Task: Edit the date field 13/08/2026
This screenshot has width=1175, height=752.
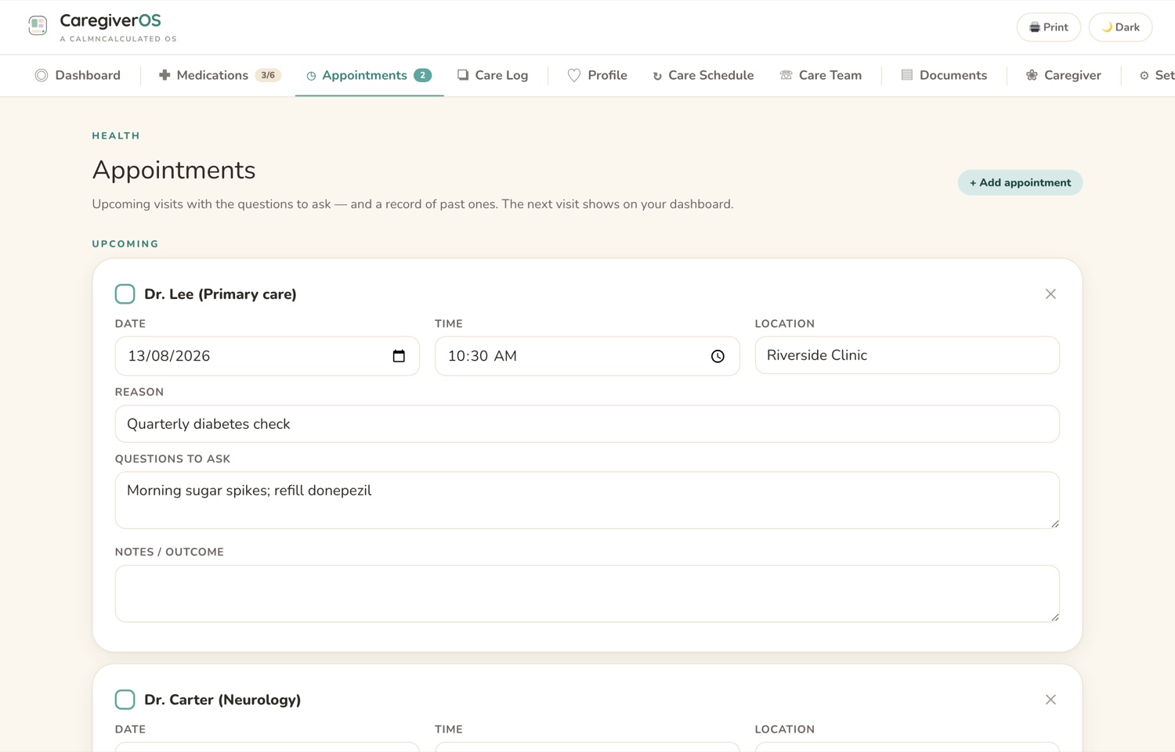Action: click(267, 356)
